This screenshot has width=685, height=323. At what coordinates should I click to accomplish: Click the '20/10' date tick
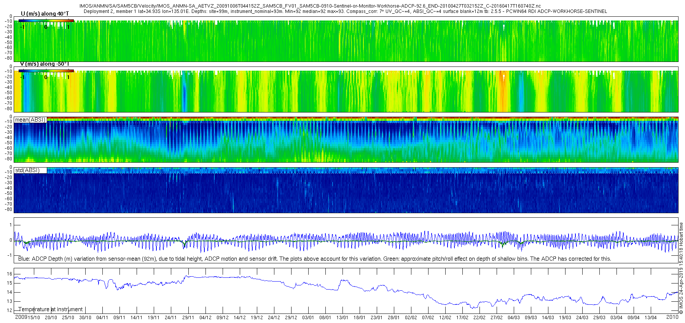click(51, 317)
